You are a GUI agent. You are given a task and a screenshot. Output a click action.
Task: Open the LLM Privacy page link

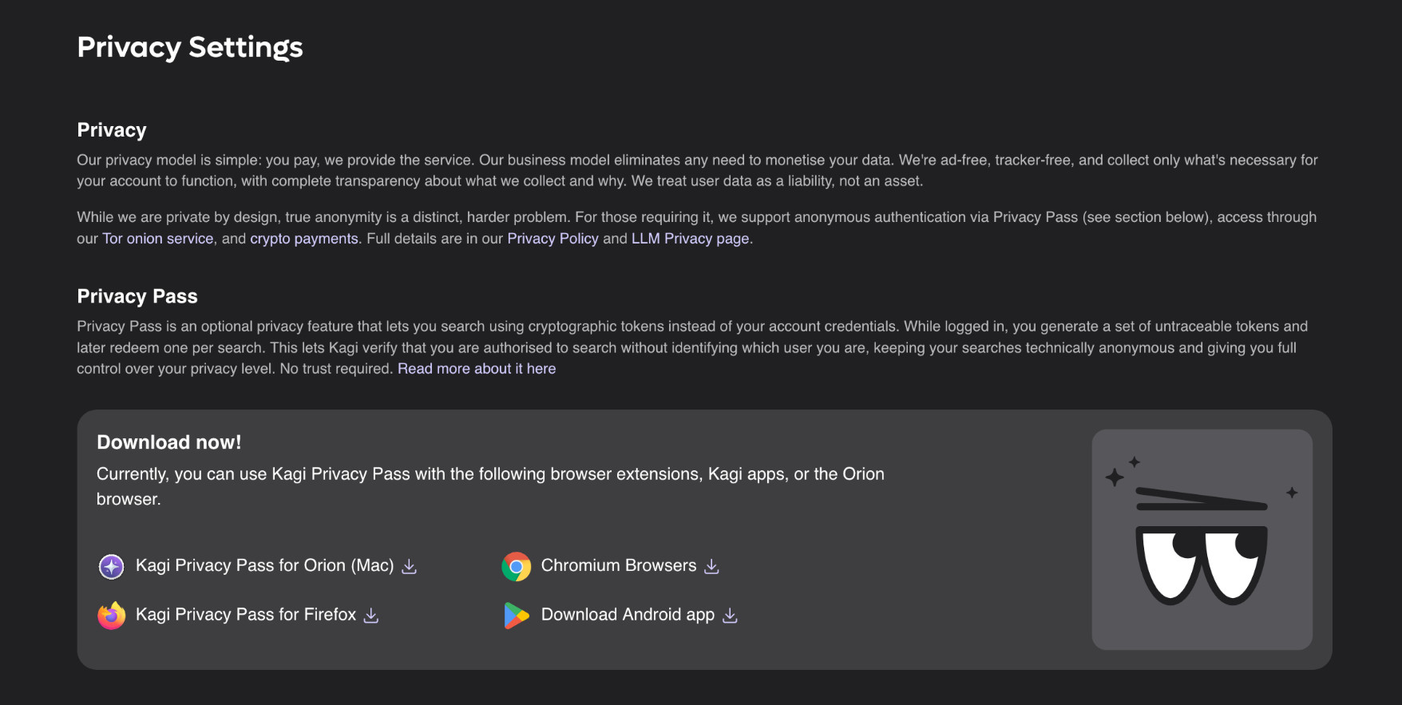pyautogui.click(x=691, y=239)
